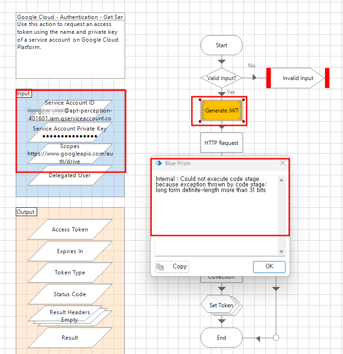Select the Valid Input? decision diamond
Screen dimensions: 343x354
coord(222,78)
